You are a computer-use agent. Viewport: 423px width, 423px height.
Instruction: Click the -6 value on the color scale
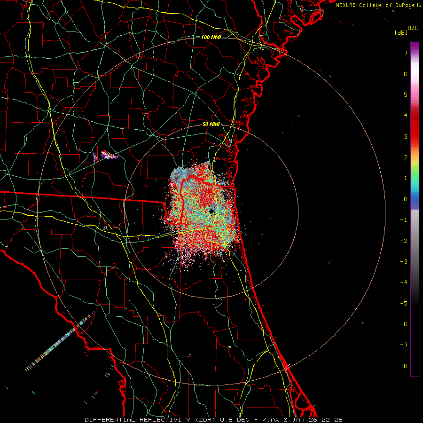404,324
